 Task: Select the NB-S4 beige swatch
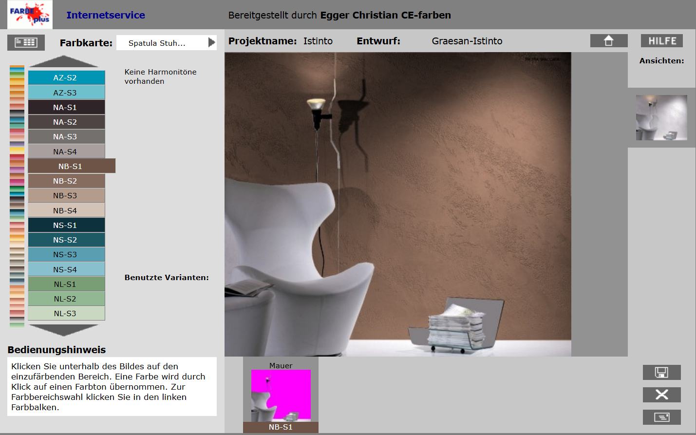(x=66, y=210)
